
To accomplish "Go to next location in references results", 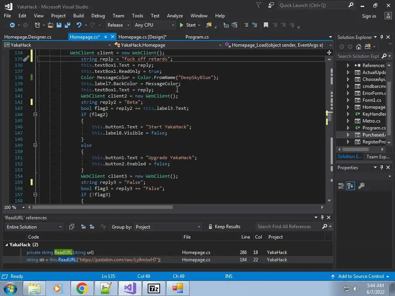I will click(92, 227).
